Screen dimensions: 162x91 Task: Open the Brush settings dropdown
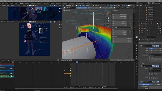118,8
